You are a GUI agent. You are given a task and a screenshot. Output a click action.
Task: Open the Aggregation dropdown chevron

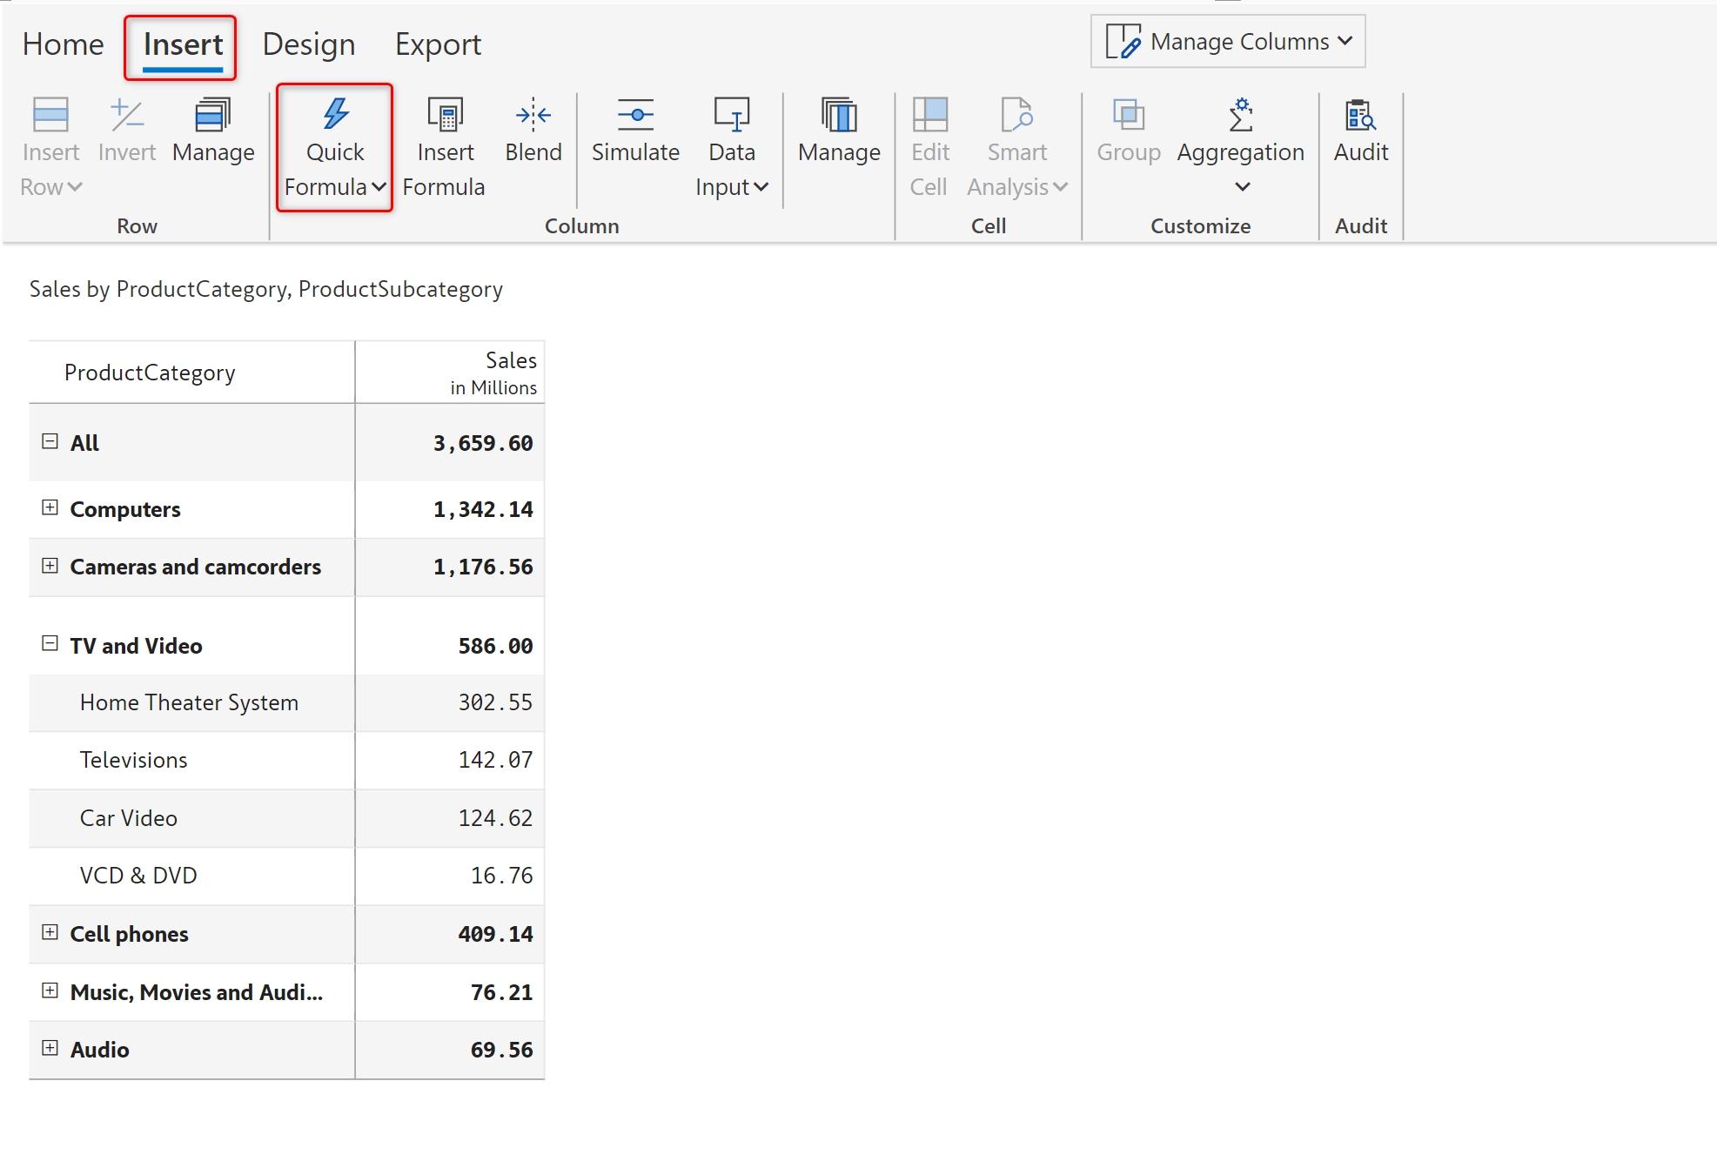tap(1242, 187)
